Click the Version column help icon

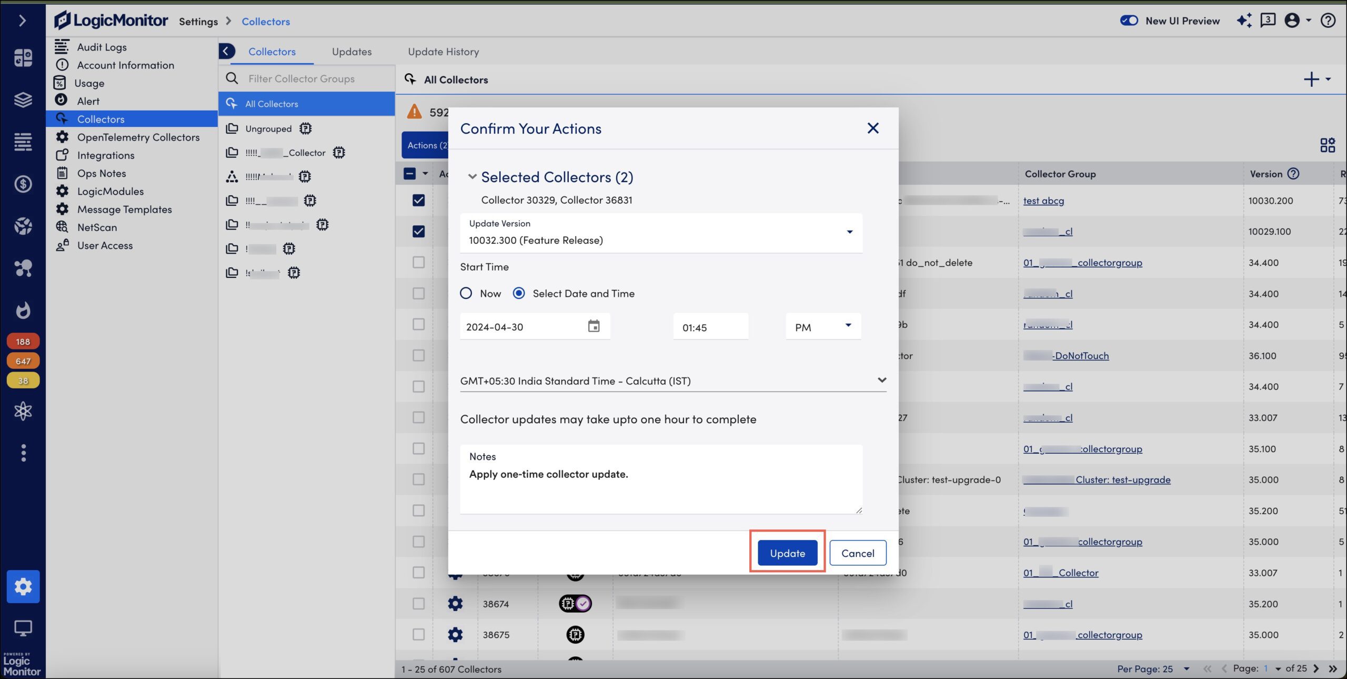(1293, 174)
